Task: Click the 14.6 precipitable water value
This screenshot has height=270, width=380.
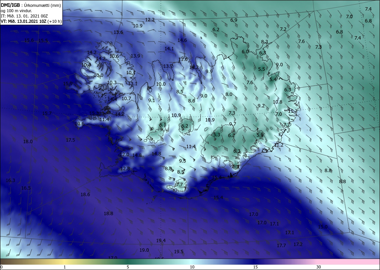Action: click(182, 40)
